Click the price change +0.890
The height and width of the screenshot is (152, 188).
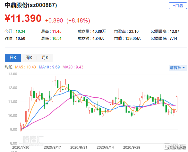[54, 21]
